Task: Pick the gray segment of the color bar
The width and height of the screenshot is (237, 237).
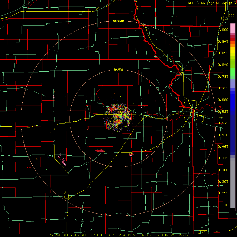Action: (x=233, y=183)
